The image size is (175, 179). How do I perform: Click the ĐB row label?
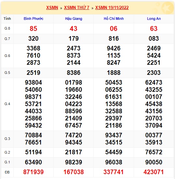[x=7, y=172]
